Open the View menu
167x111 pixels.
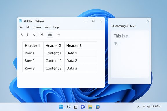click(47, 27)
